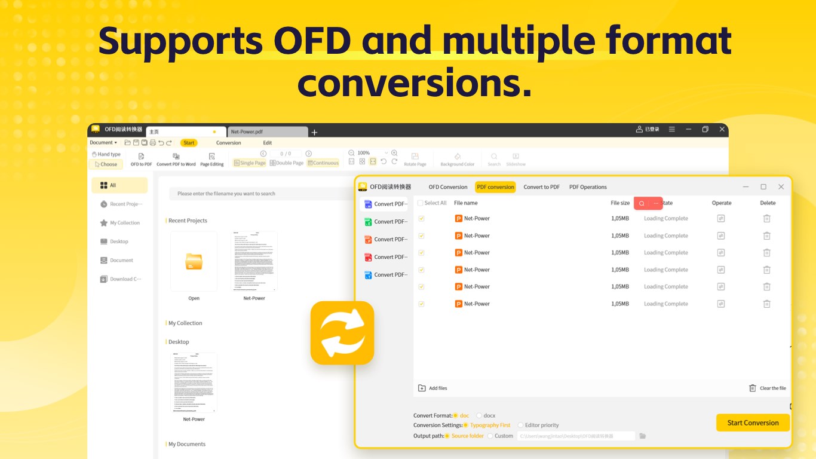Click the zoom in magnifier icon
816x459 pixels.
394,153
